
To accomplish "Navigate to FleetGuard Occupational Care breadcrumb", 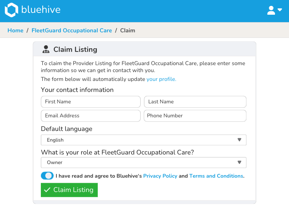I will [x=72, y=31].
